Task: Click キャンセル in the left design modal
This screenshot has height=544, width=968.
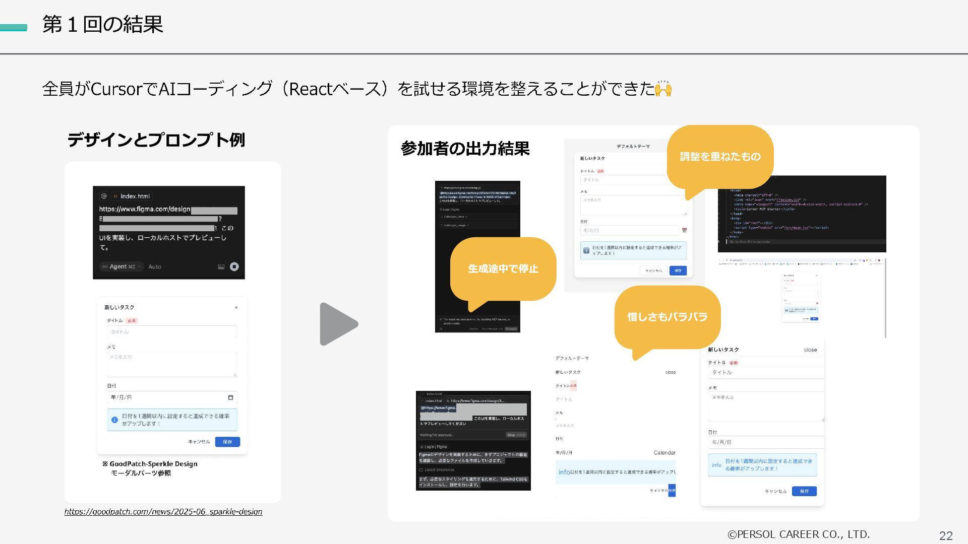Action: tap(199, 442)
